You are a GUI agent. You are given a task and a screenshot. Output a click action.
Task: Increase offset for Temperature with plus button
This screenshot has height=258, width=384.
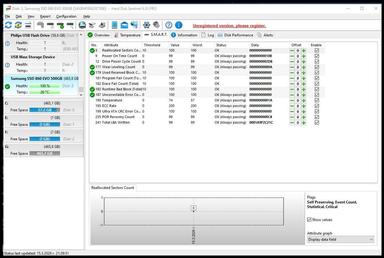(304, 100)
